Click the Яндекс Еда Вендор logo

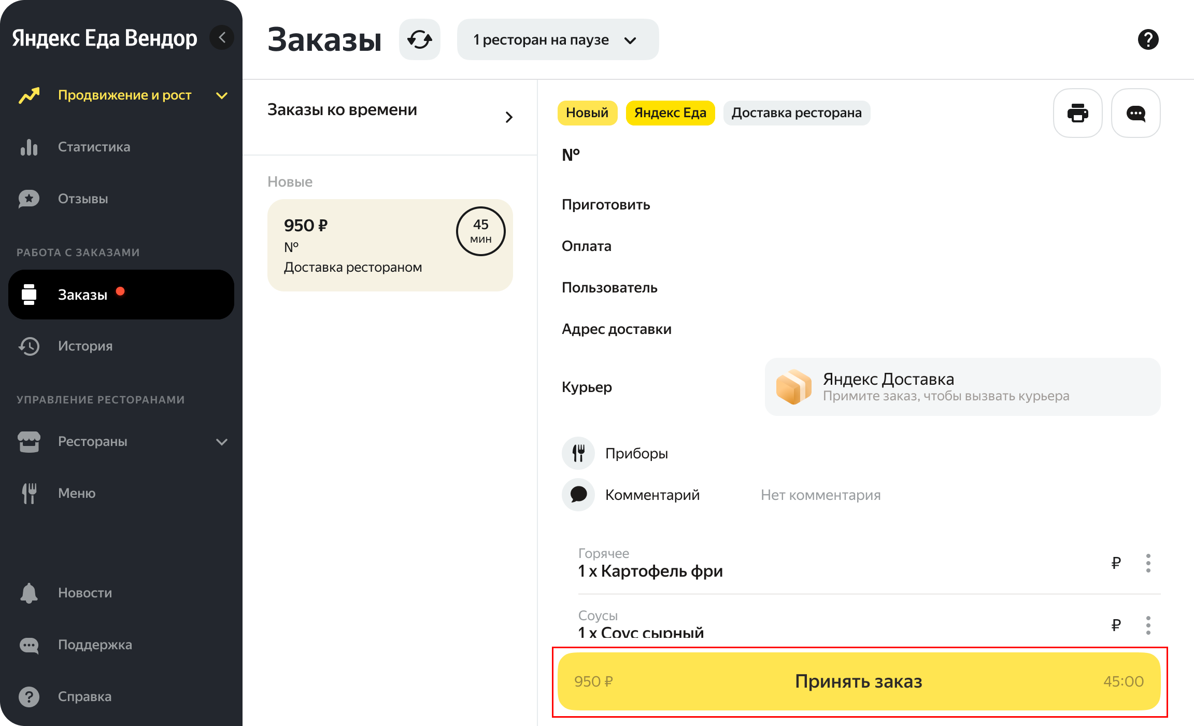click(104, 38)
